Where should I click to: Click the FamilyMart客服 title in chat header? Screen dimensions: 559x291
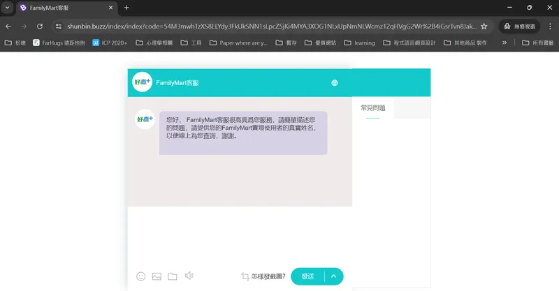[x=177, y=83]
